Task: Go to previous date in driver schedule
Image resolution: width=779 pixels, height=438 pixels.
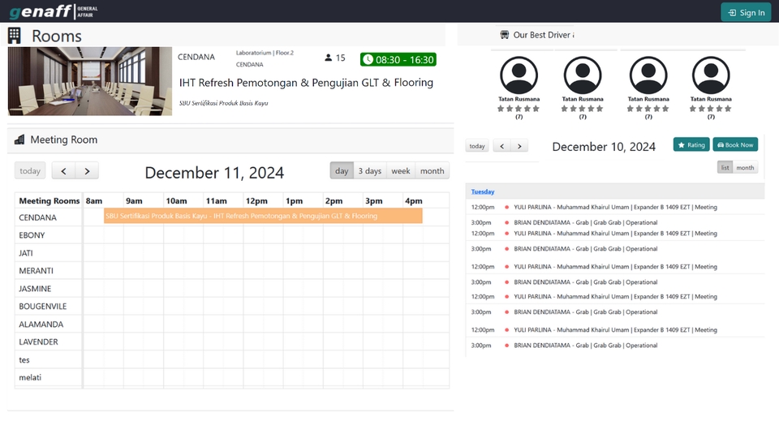Action: point(501,146)
